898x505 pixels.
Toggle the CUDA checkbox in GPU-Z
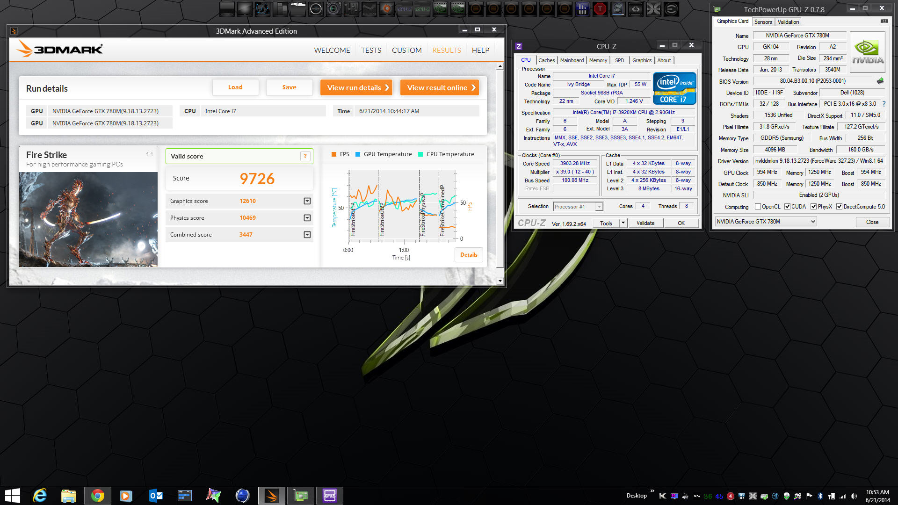click(787, 207)
